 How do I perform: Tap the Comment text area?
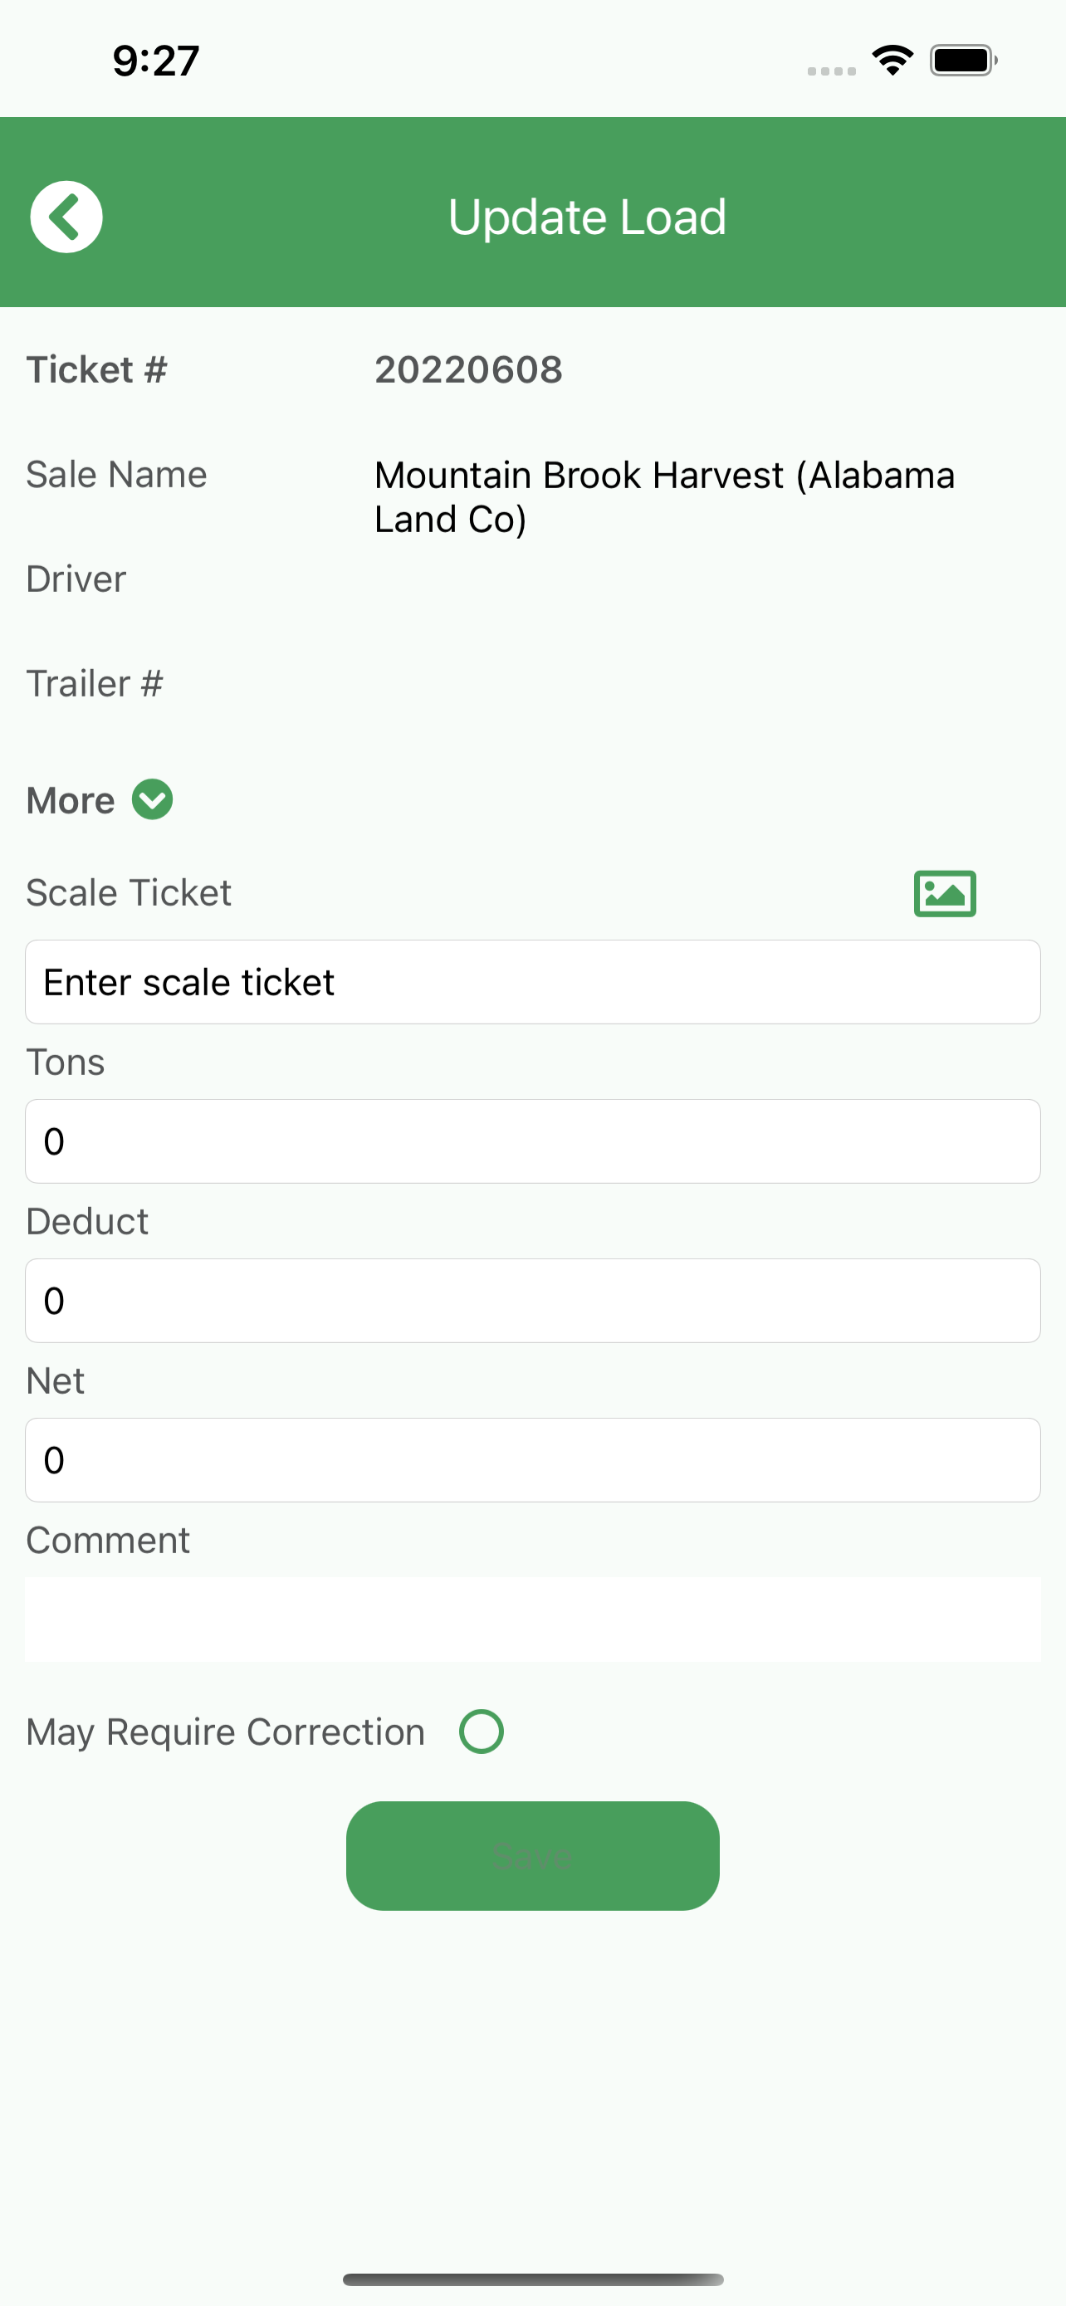tap(532, 1620)
